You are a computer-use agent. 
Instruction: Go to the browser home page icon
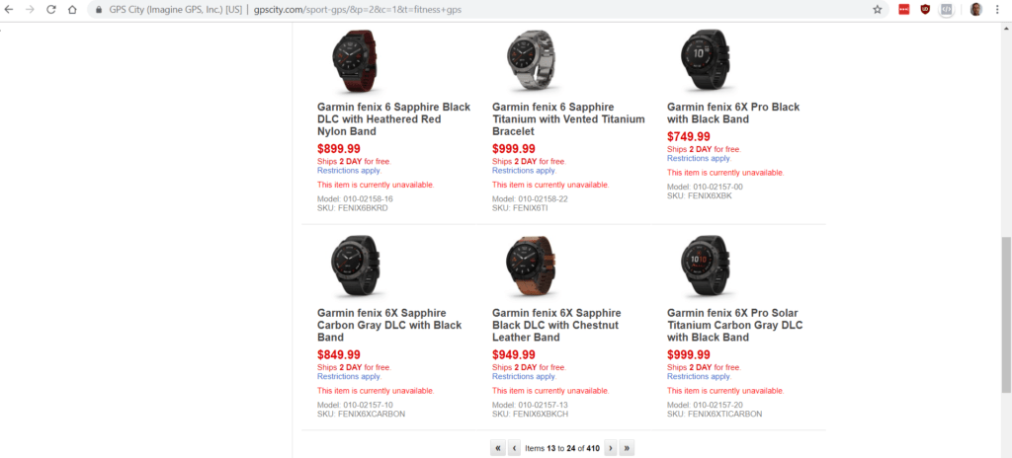coord(72,10)
